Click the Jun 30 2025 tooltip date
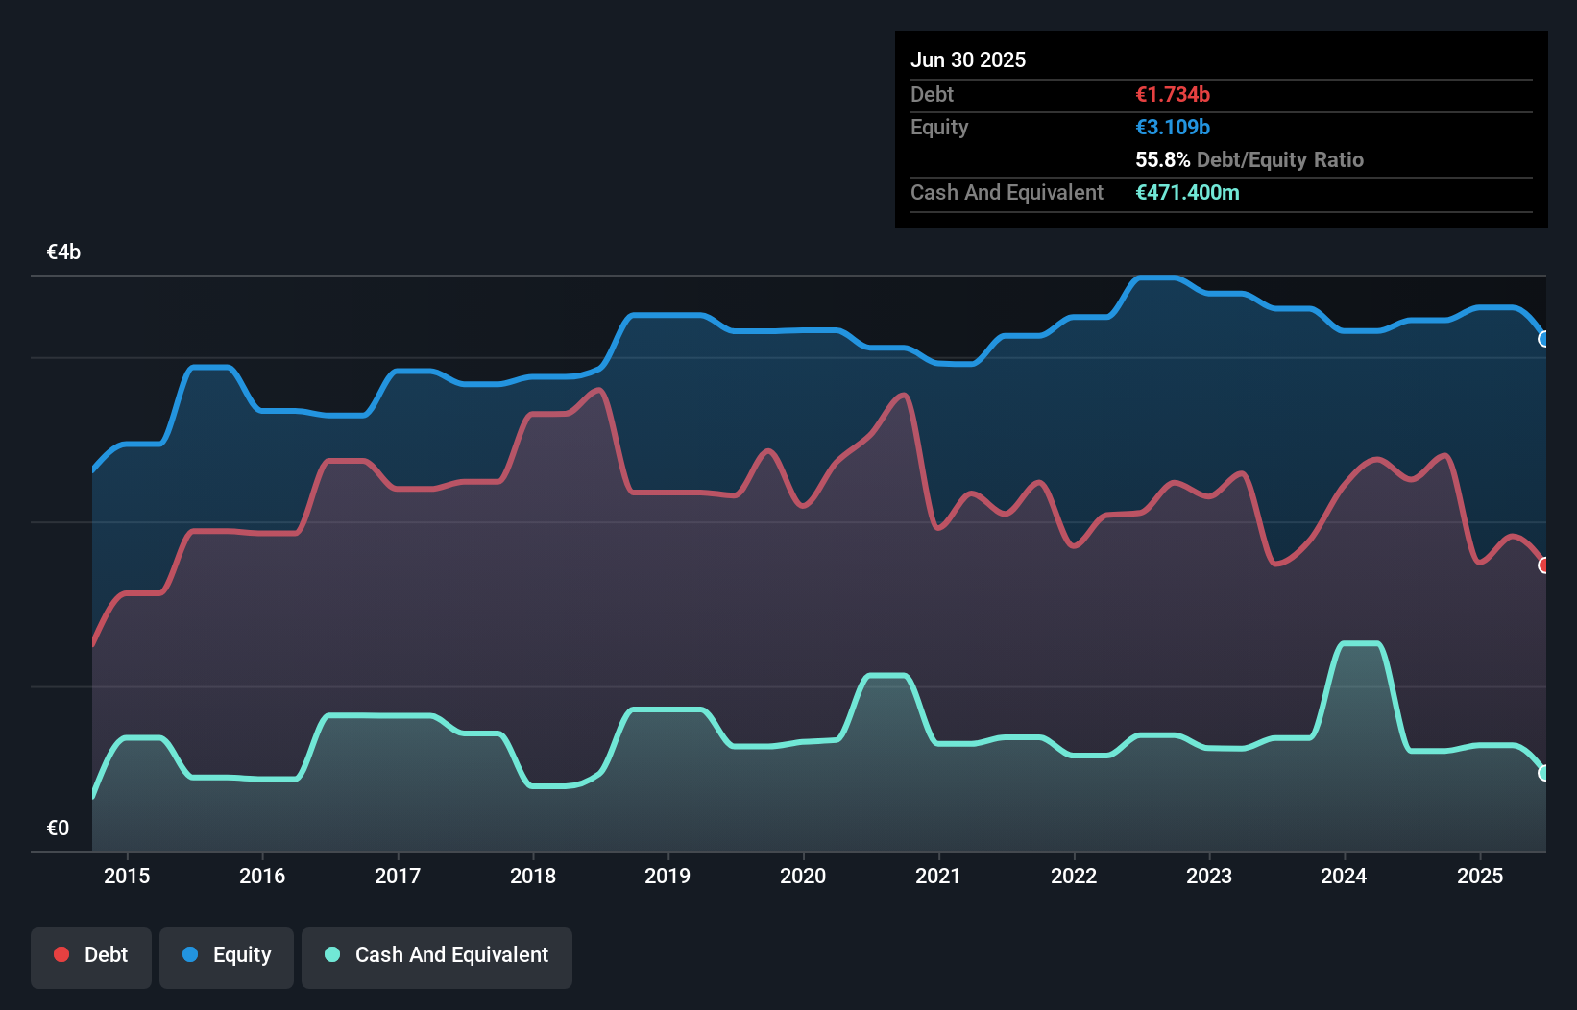This screenshot has height=1010, width=1577. point(968,60)
